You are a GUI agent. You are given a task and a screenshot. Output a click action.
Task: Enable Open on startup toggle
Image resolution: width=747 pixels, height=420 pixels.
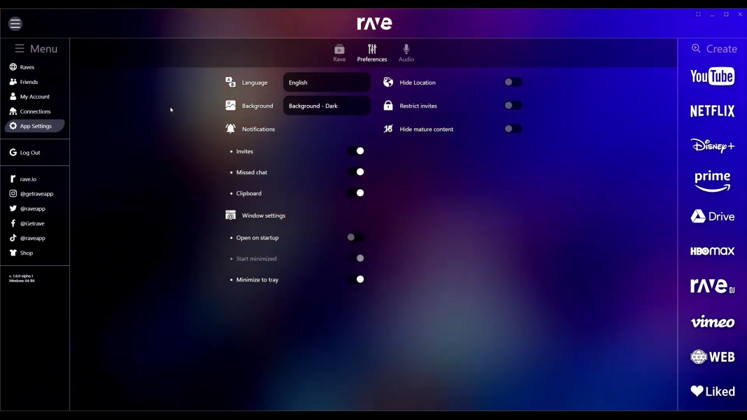355,237
